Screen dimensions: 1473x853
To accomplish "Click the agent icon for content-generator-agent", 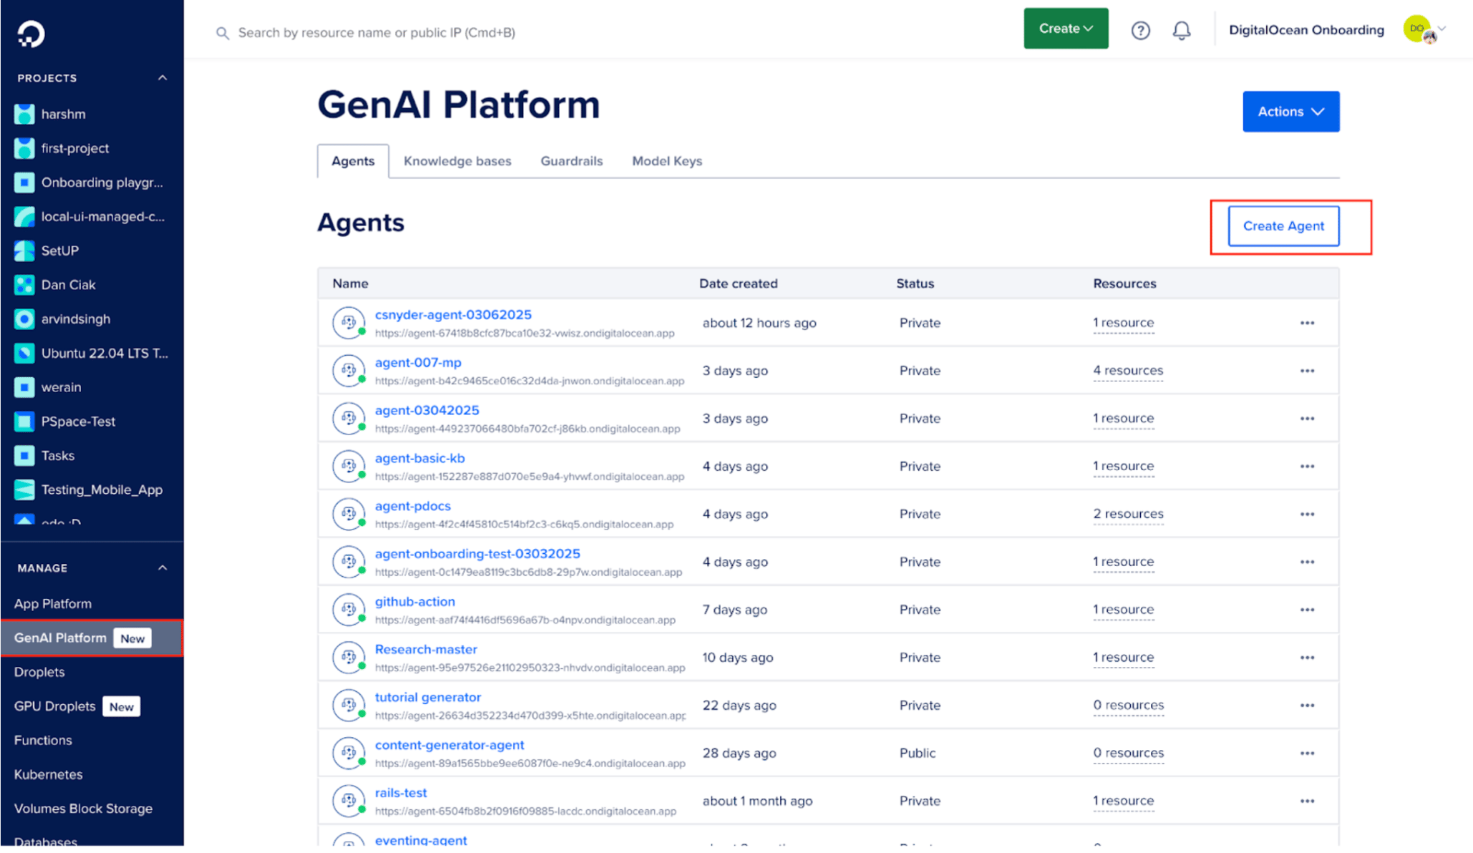I will click(x=349, y=753).
